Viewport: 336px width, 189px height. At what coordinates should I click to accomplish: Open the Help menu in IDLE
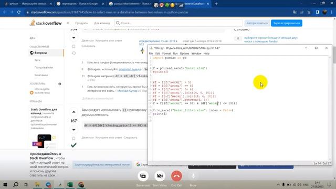pyautogui.click(x=206, y=54)
